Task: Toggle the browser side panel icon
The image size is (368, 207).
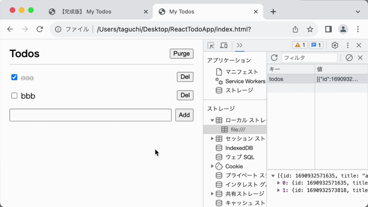Action: click(328, 29)
